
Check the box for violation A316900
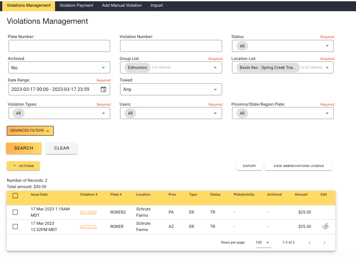pos(15,212)
